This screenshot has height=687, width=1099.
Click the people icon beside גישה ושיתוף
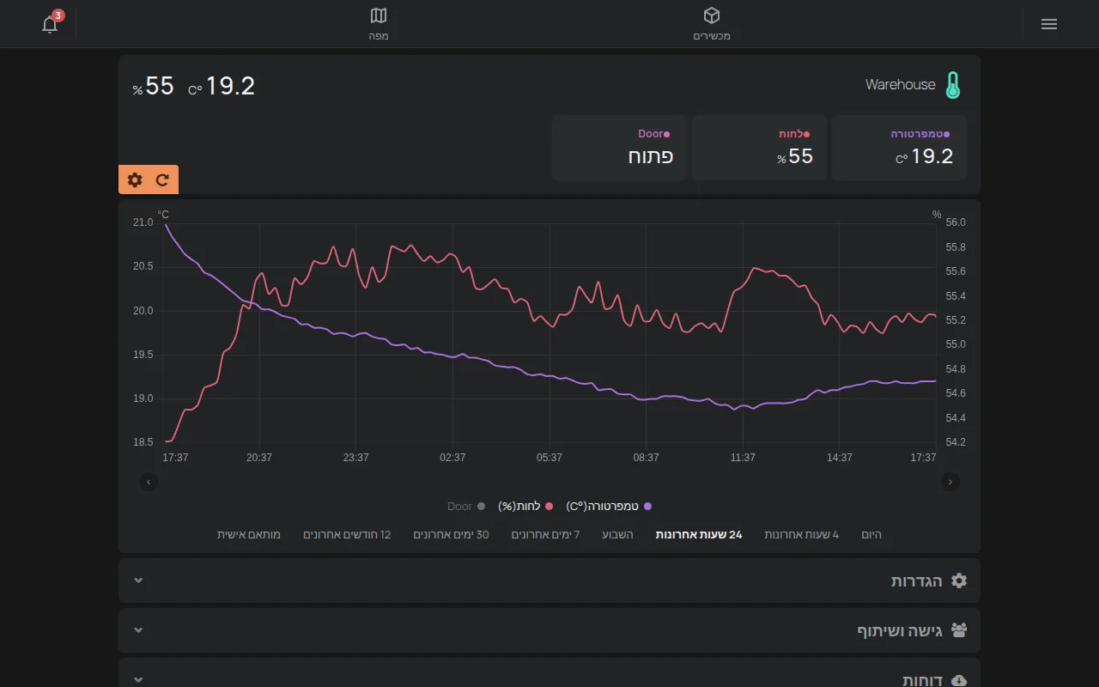(959, 630)
